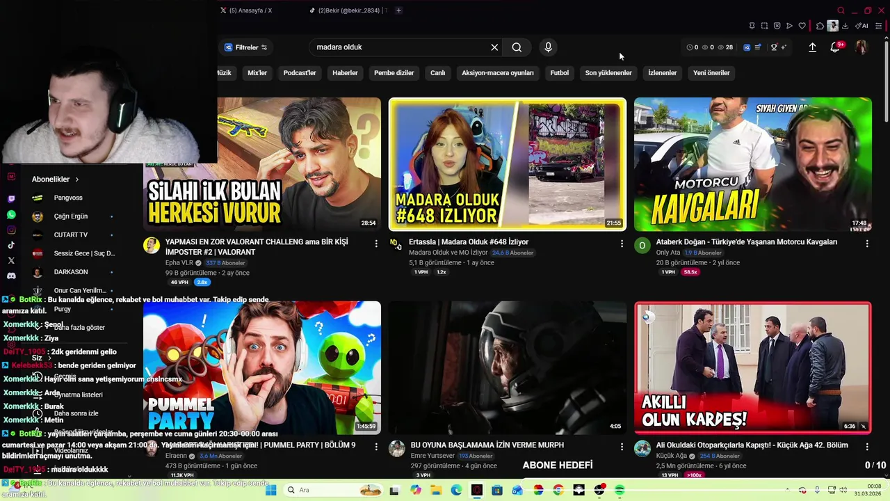Click the vidIQ trophy icon

pyautogui.click(x=774, y=47)
